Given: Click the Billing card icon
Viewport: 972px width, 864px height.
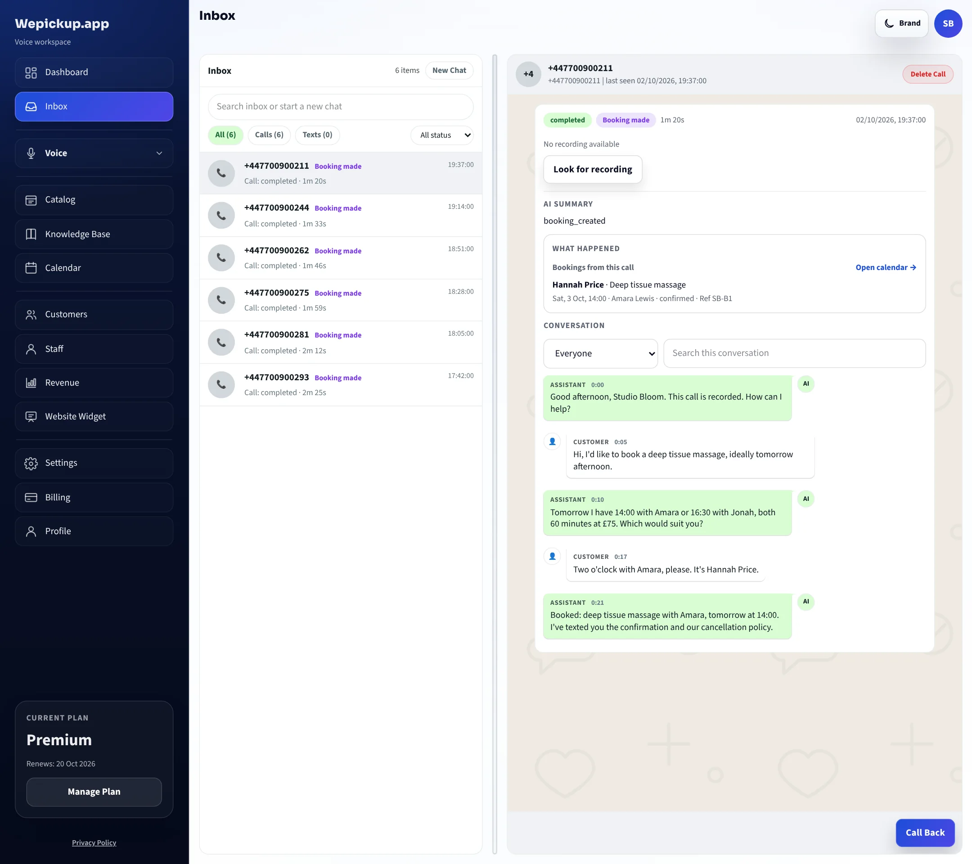Looking at the screenshot, I should click(31, 497).
